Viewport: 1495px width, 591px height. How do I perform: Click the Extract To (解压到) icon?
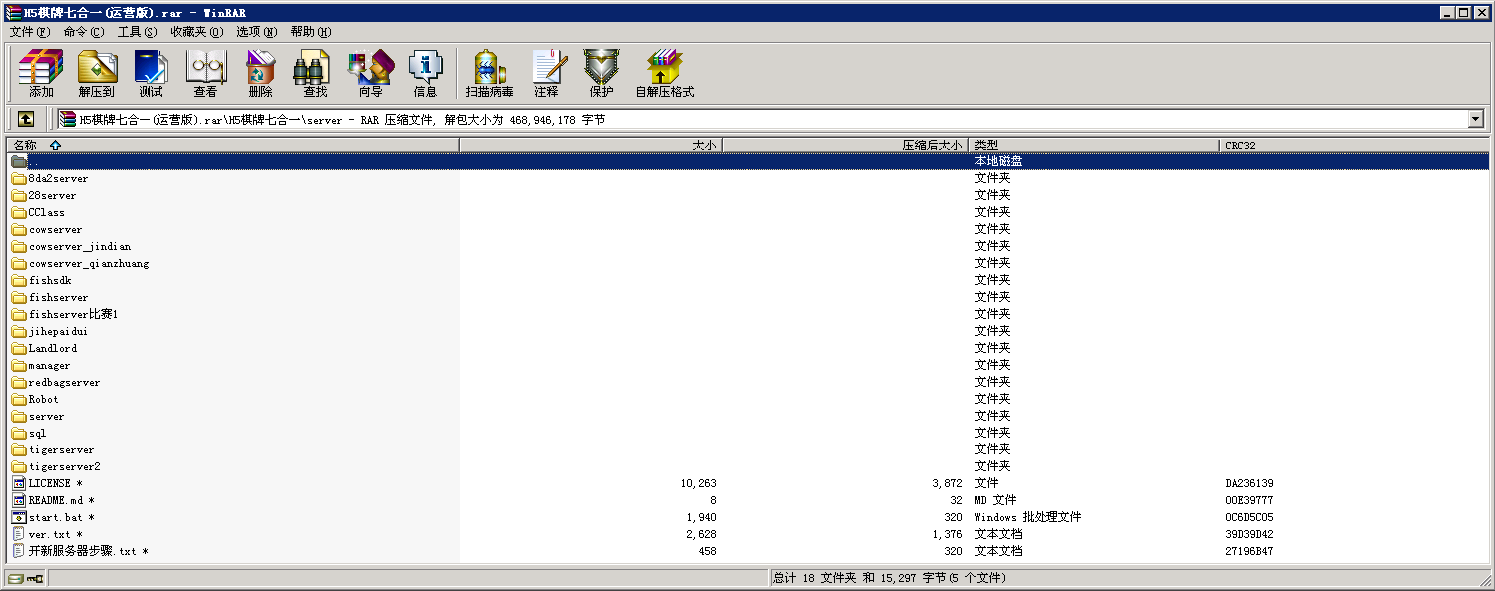click(x=97, y=73)
